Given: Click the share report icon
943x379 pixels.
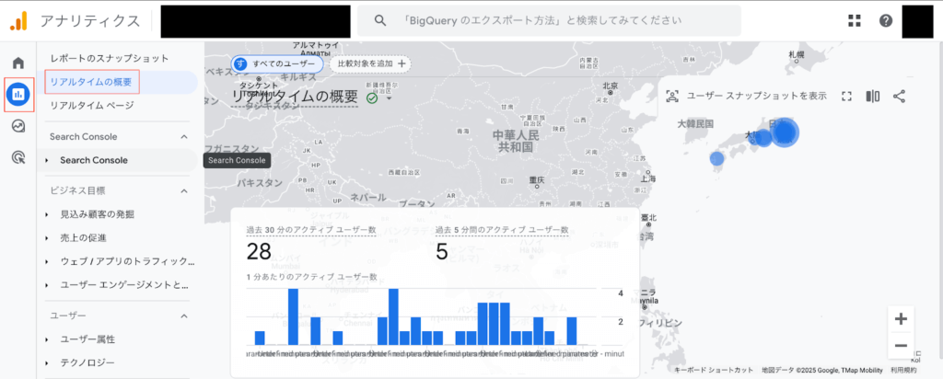Looking at the screenshot, I should (x=899, y=96).
